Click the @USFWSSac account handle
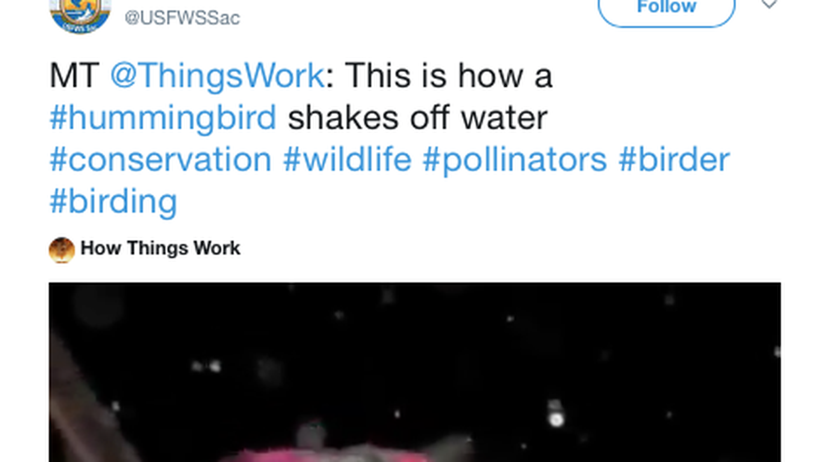 click(182, 18)
